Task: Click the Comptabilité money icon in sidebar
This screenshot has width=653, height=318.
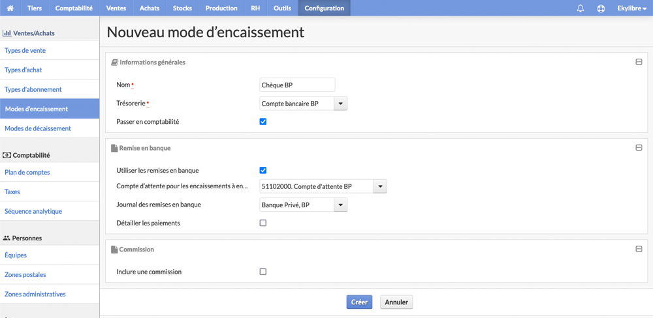Action: 7,155
